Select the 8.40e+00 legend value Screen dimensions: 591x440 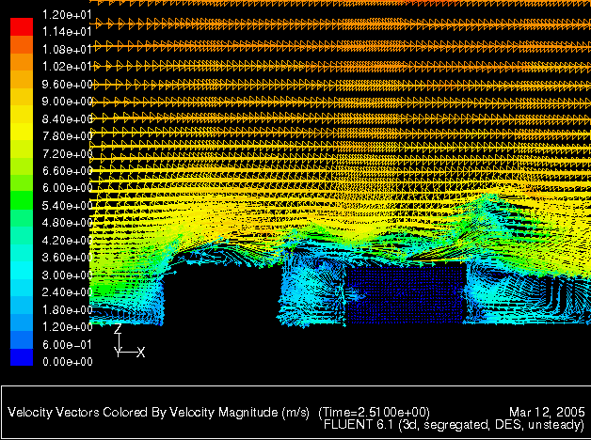(67, 119)
